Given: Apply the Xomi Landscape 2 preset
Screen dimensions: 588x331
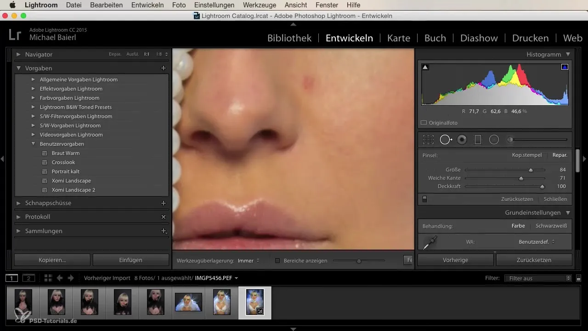Looking at the screenshot, I should pos(73,190).
